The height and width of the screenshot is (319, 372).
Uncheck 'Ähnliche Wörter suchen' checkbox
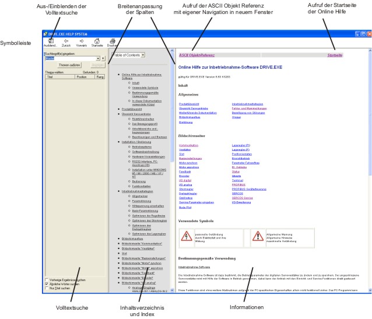(47, 284)
